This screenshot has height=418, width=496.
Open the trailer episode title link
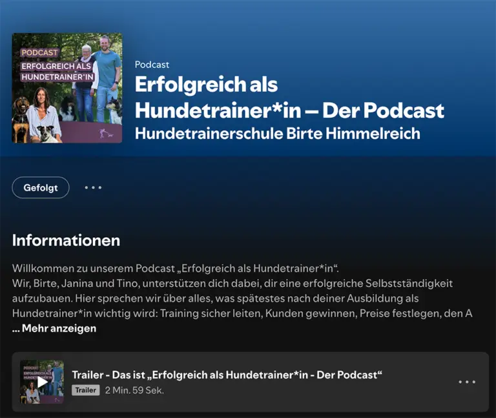227,375
